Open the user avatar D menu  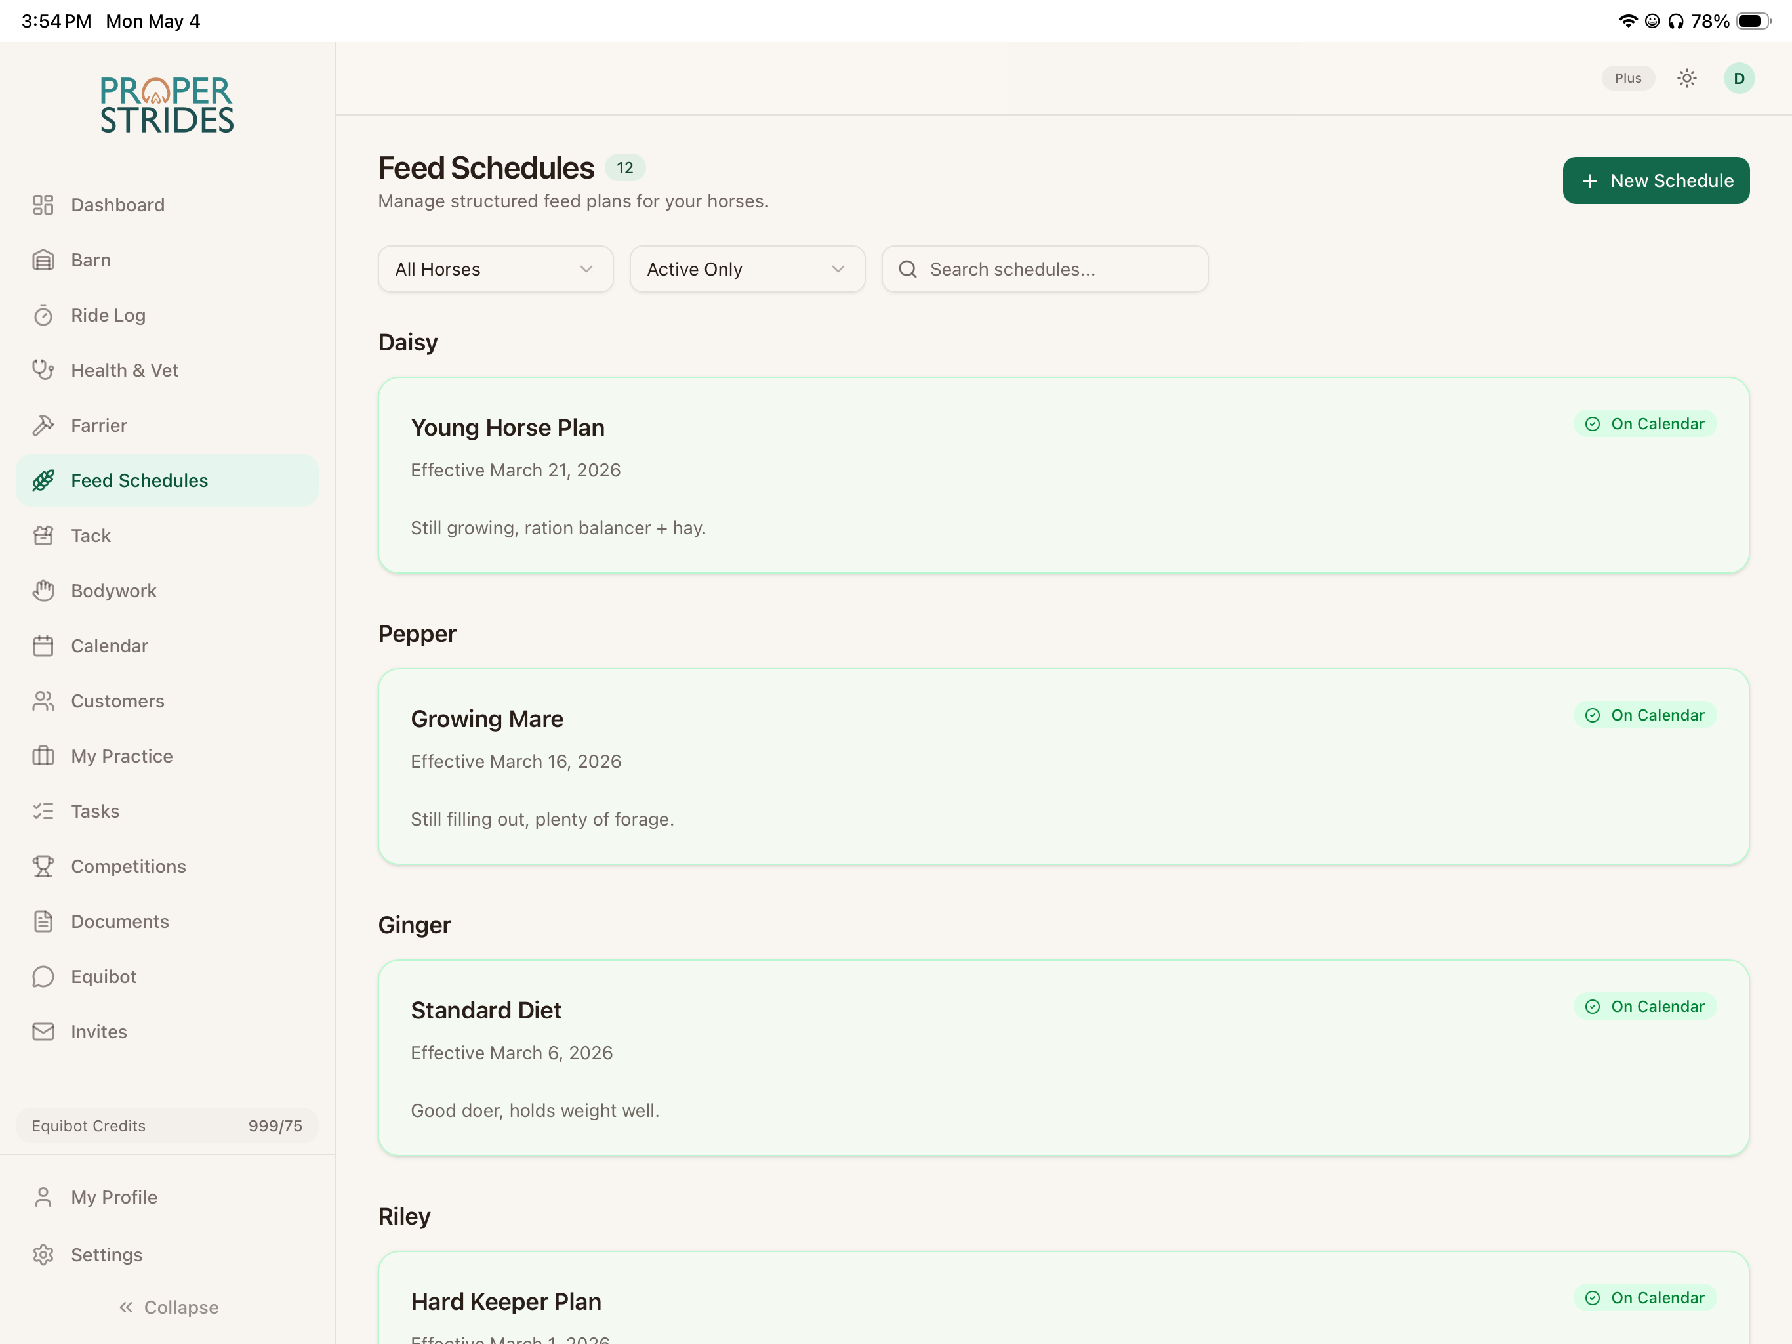(1738, 79)
